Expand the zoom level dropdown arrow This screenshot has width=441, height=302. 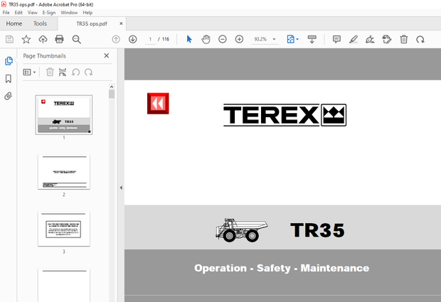pos(275,39)
